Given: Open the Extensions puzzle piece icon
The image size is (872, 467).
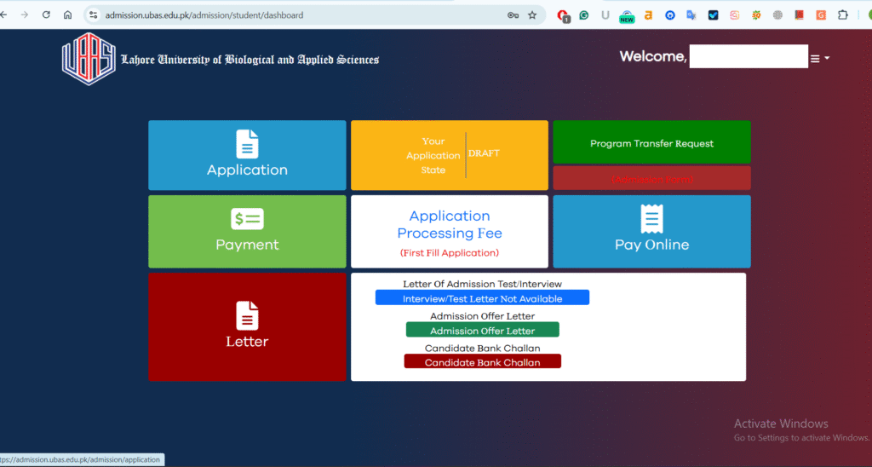Looking at the screenshot, I should click(x=842, y=15).
